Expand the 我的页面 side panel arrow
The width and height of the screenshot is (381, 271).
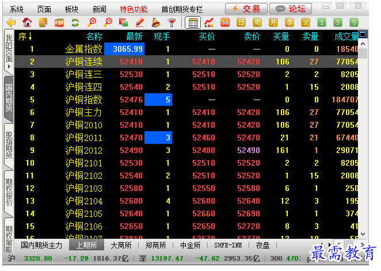(9, 66)
